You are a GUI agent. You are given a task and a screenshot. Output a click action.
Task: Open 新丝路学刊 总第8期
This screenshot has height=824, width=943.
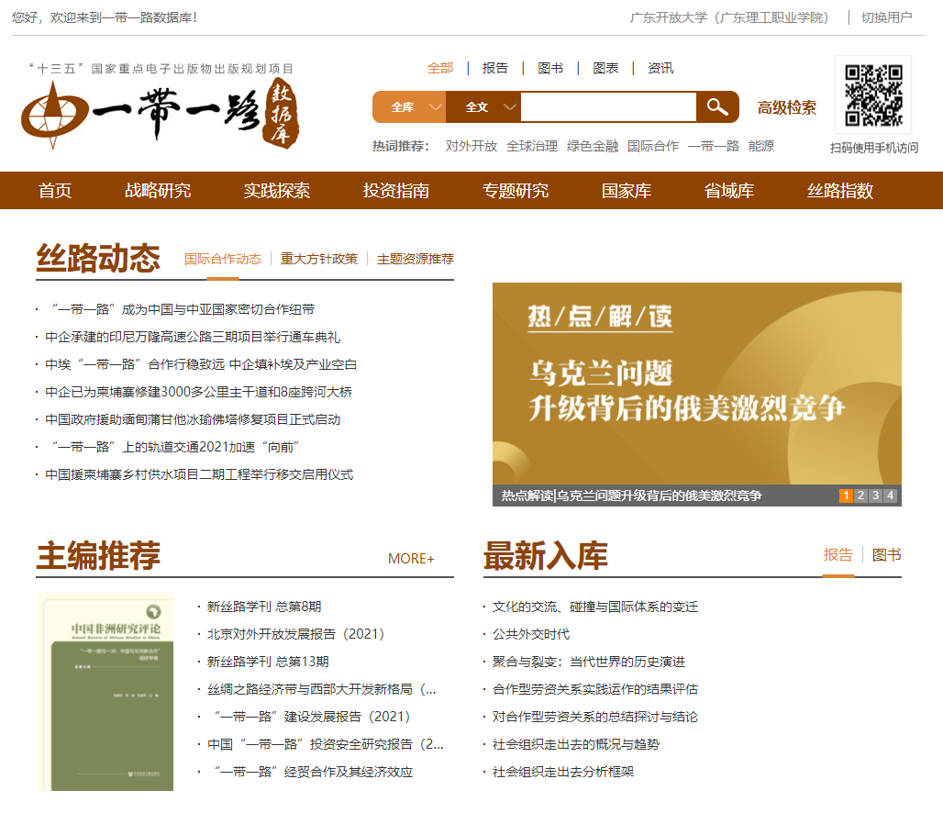pos(264,607)
